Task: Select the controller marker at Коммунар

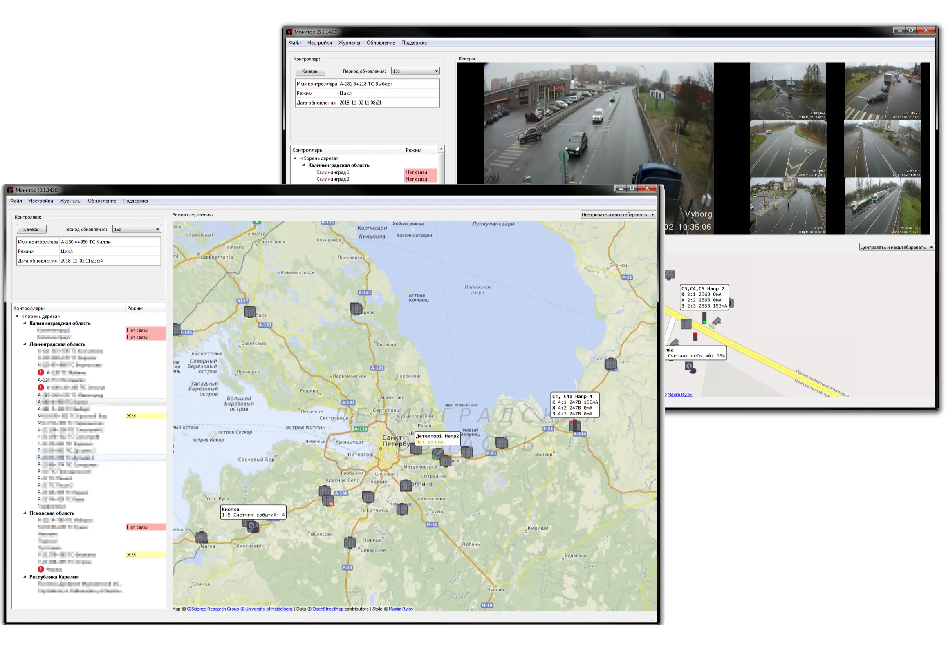Action: [x=402, y=509]
